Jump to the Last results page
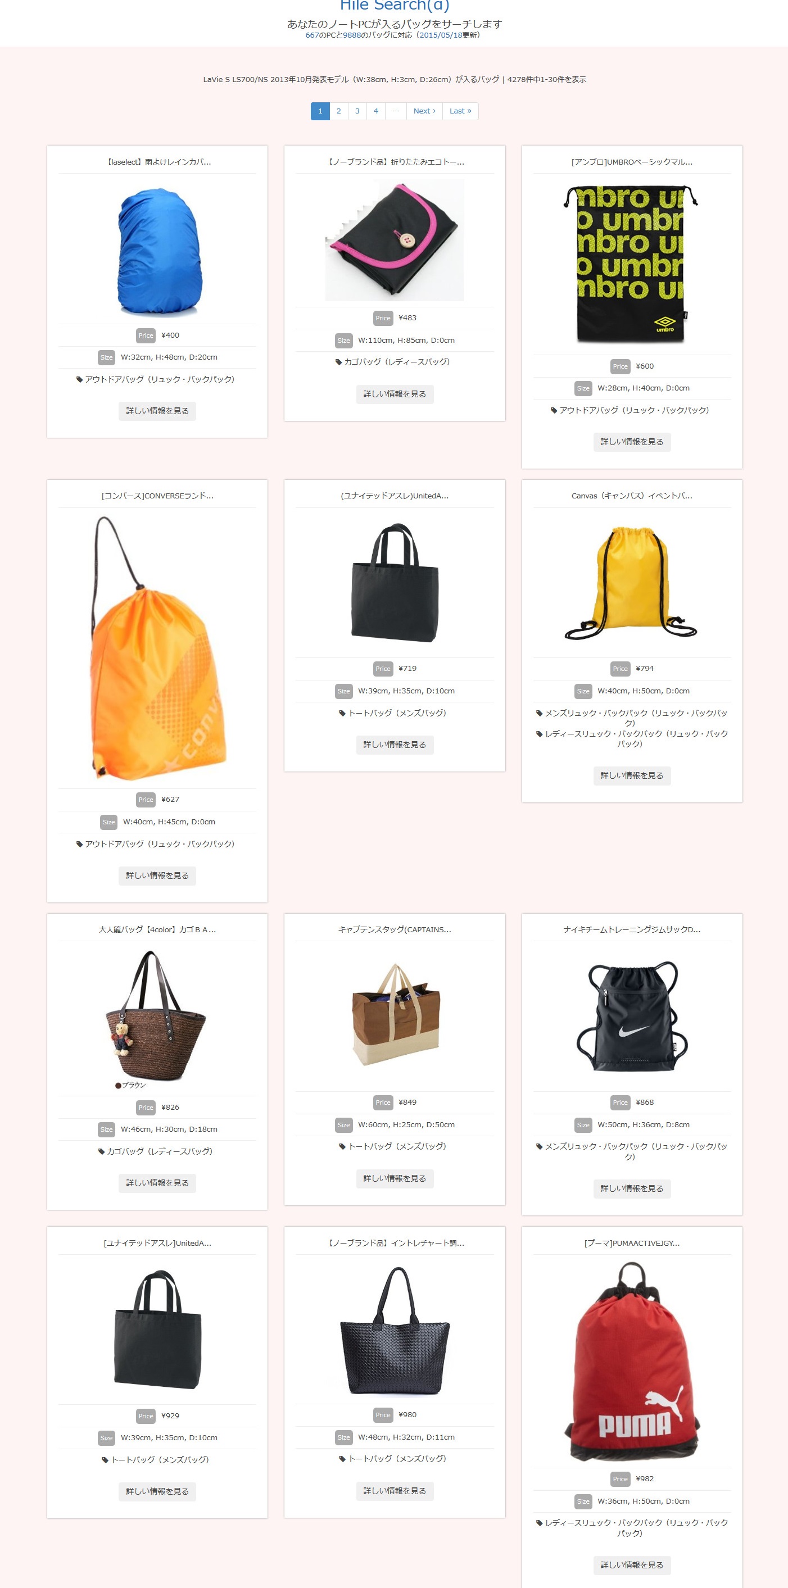 (x=460, y=111)
